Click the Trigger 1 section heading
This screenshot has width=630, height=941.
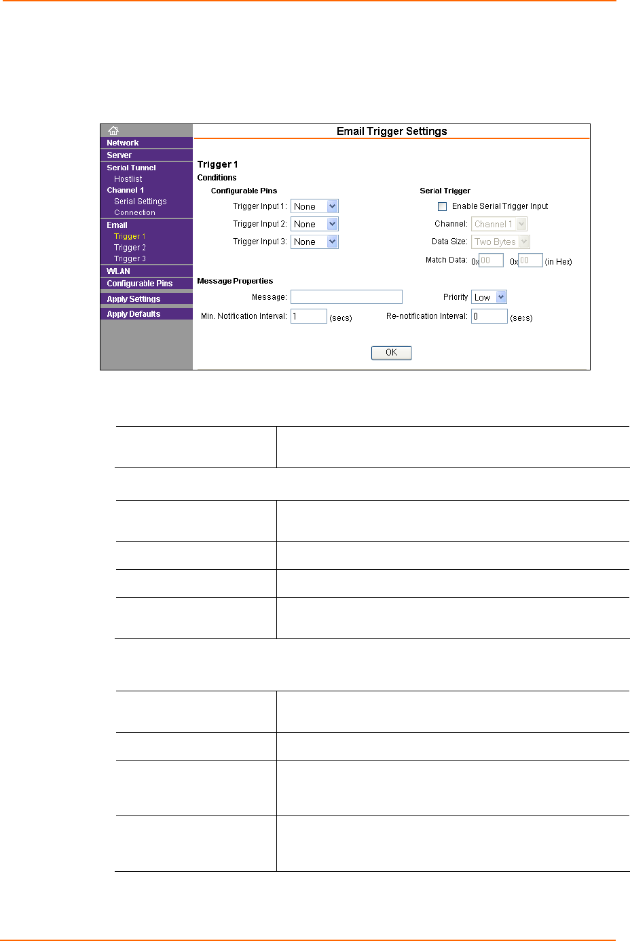point(218,164)
